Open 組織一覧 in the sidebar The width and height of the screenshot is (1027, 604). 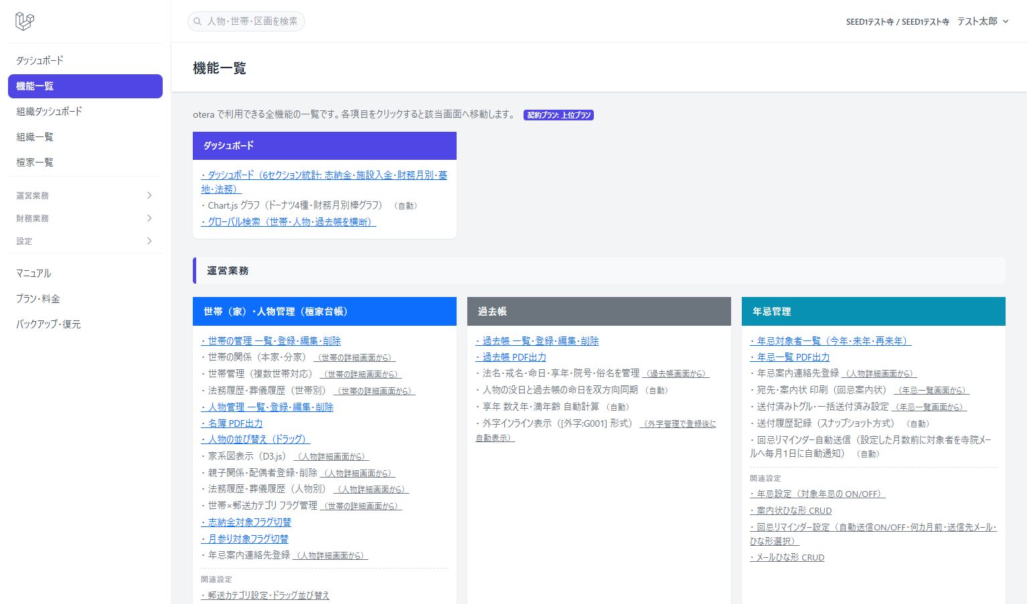(85, 137)
